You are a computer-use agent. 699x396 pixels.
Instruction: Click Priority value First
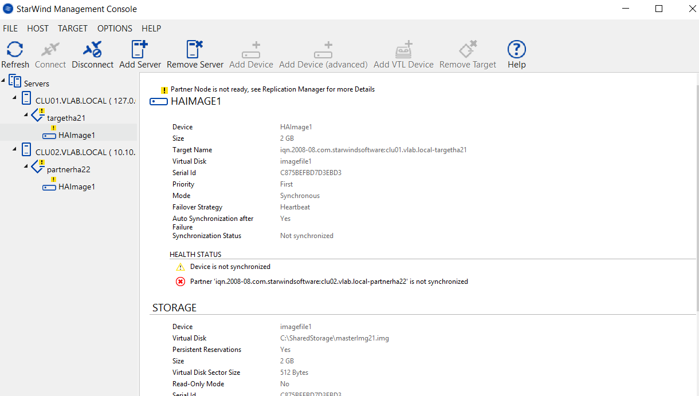(286, 184)
